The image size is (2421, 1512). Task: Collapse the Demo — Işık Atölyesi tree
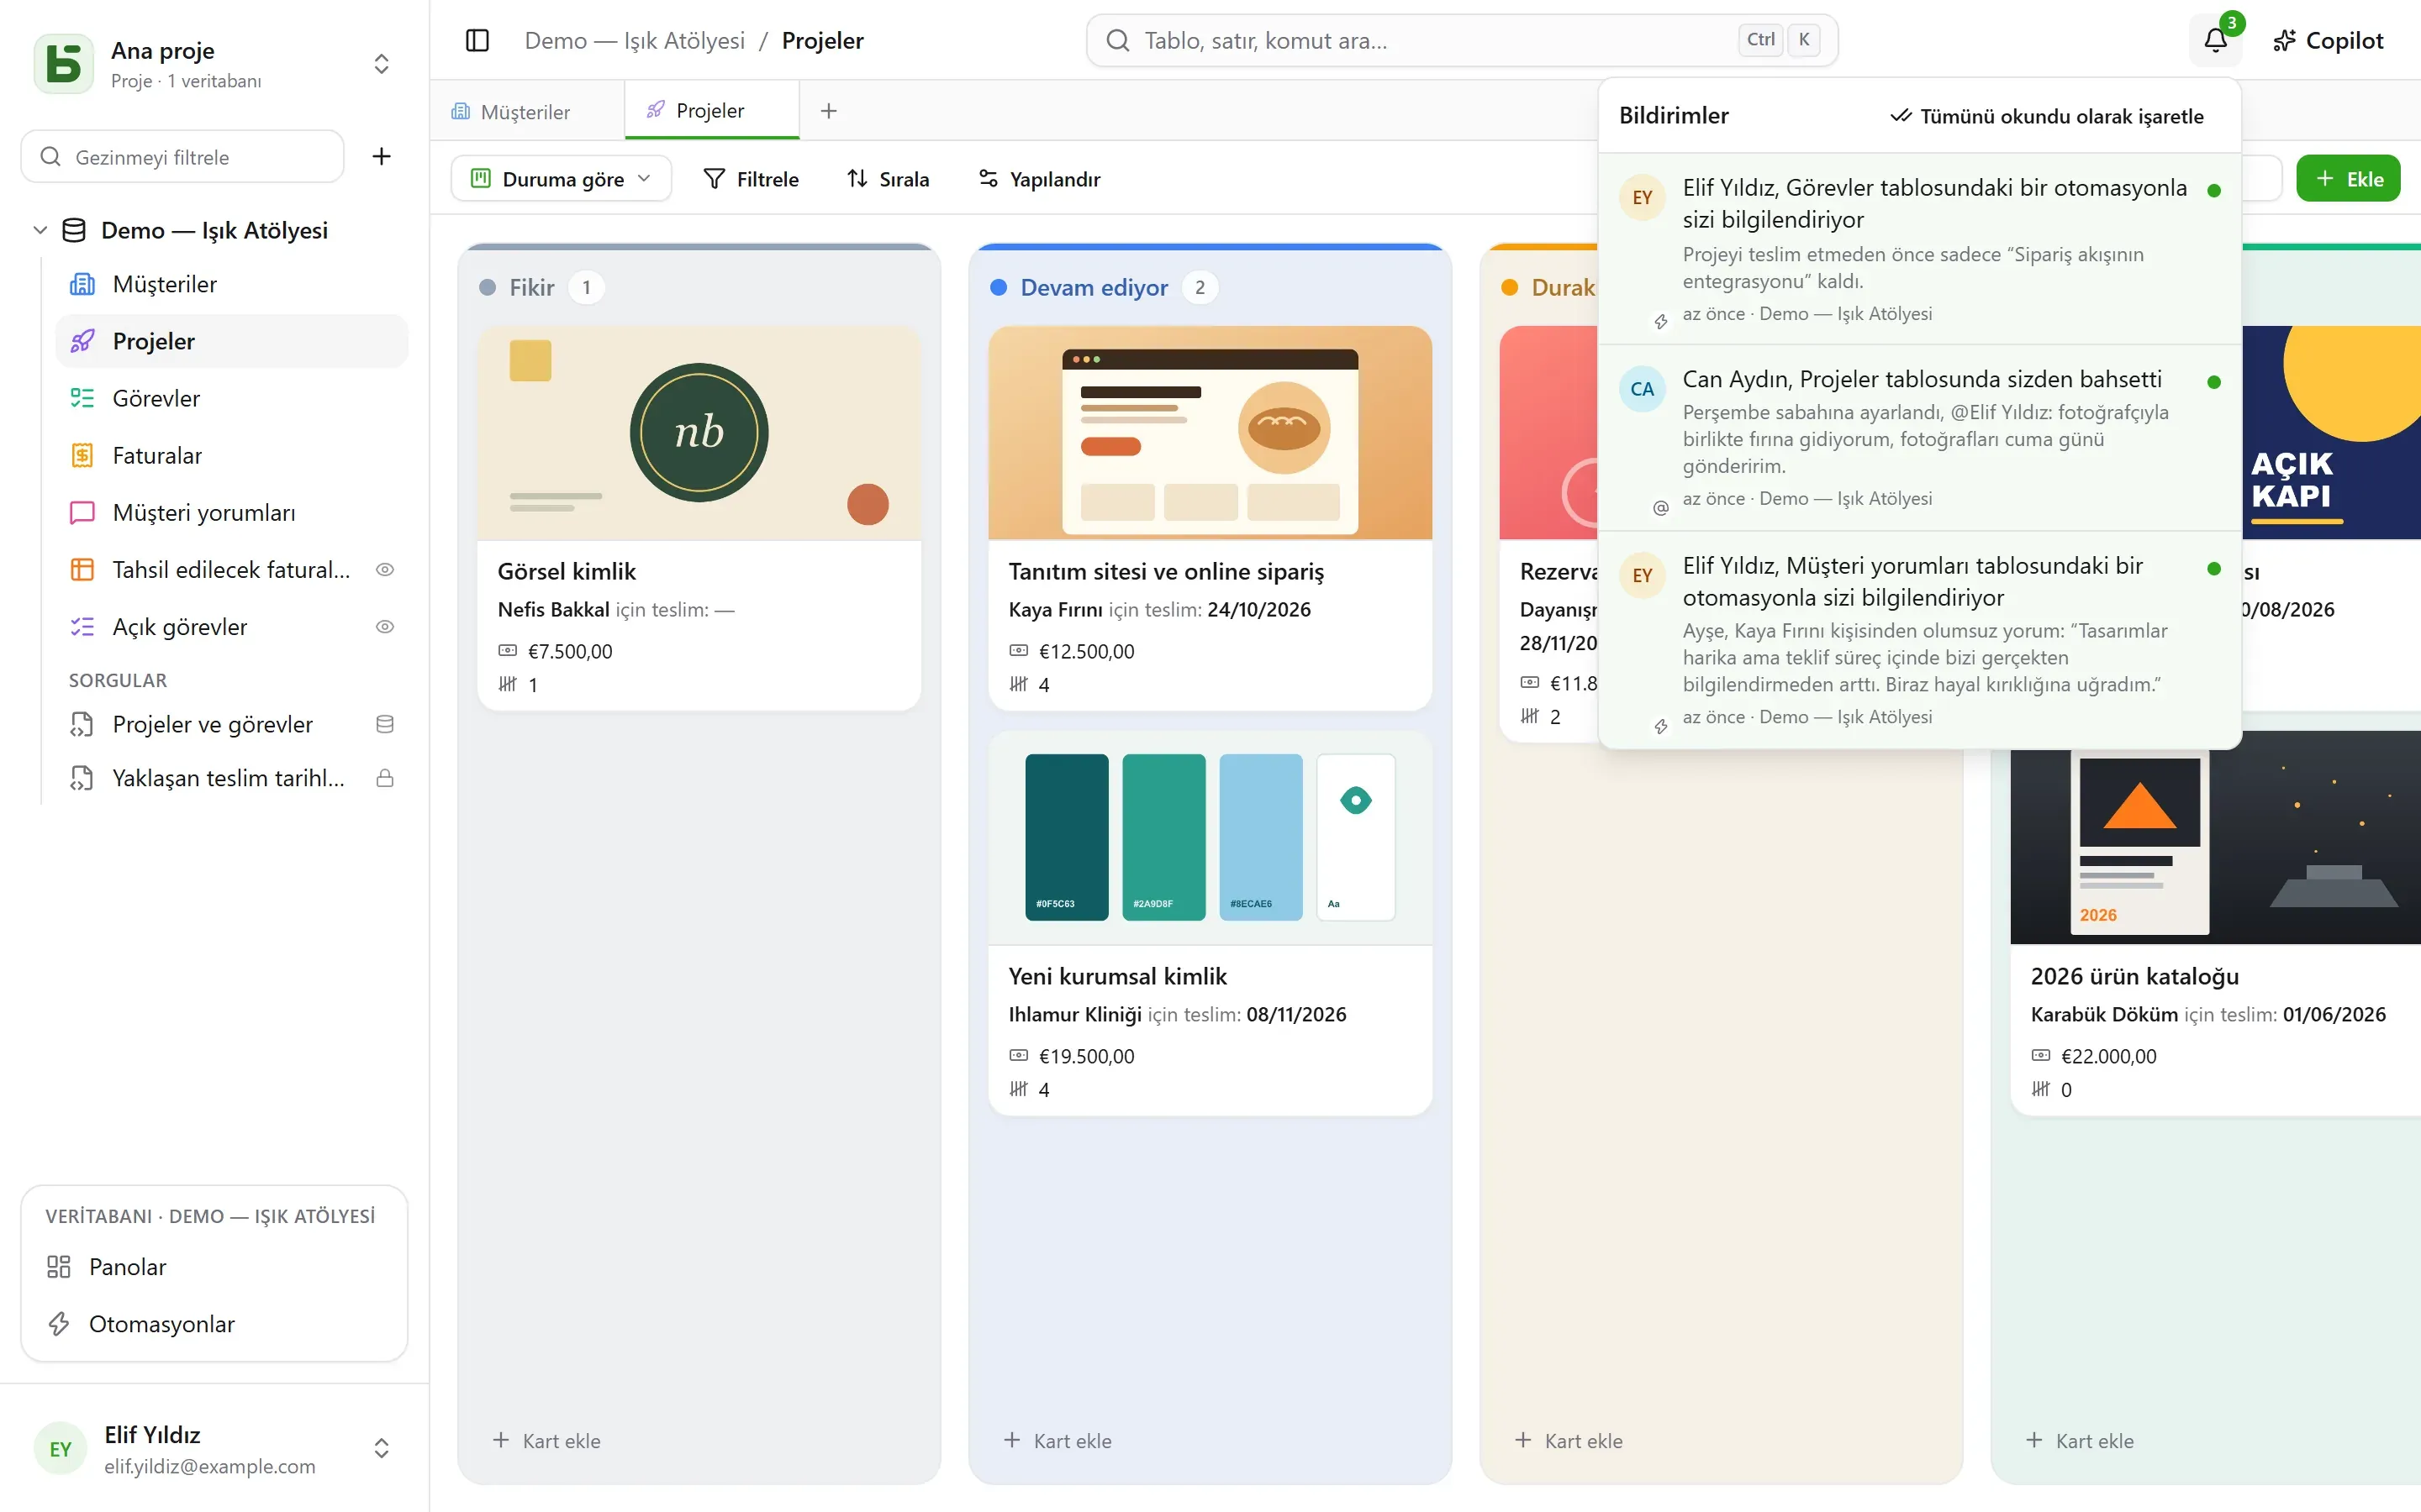[x=40, y=229]
